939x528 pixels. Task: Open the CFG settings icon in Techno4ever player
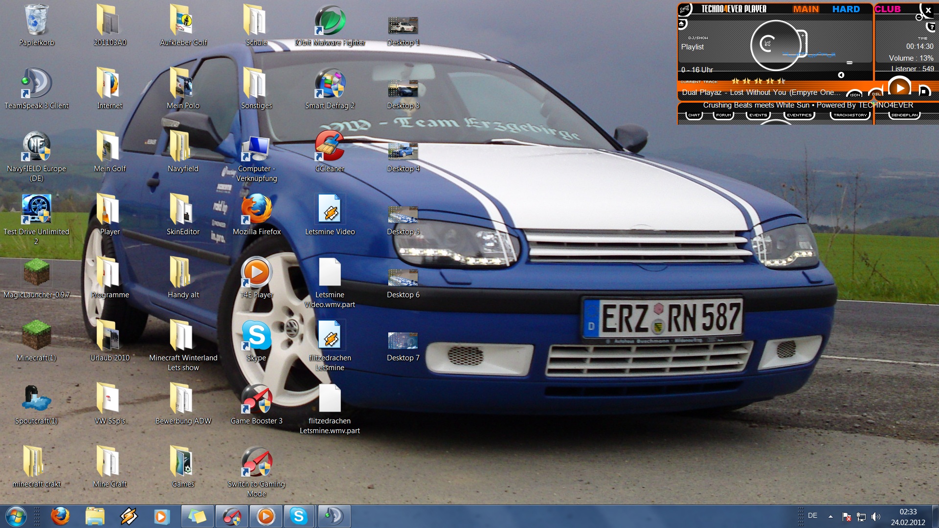click(684, 9)
